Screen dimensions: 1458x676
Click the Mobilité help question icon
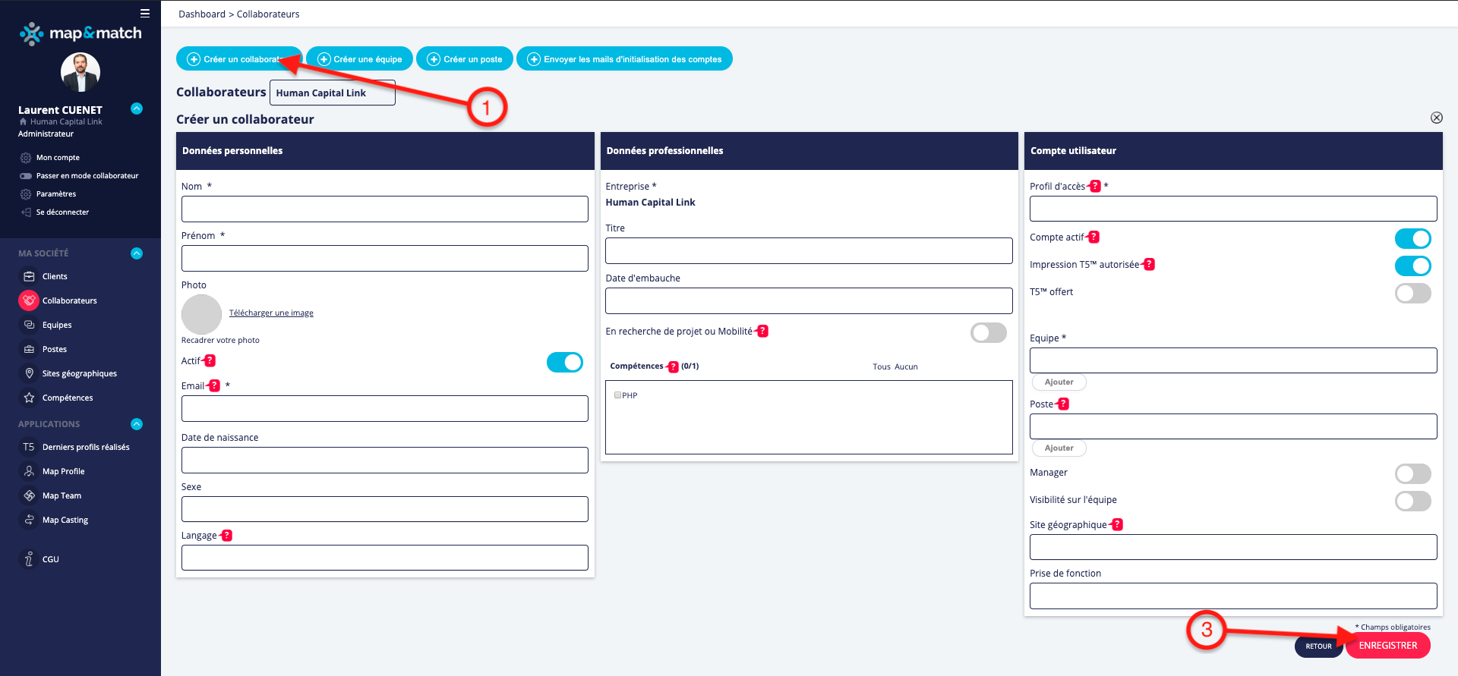(763, 331)
